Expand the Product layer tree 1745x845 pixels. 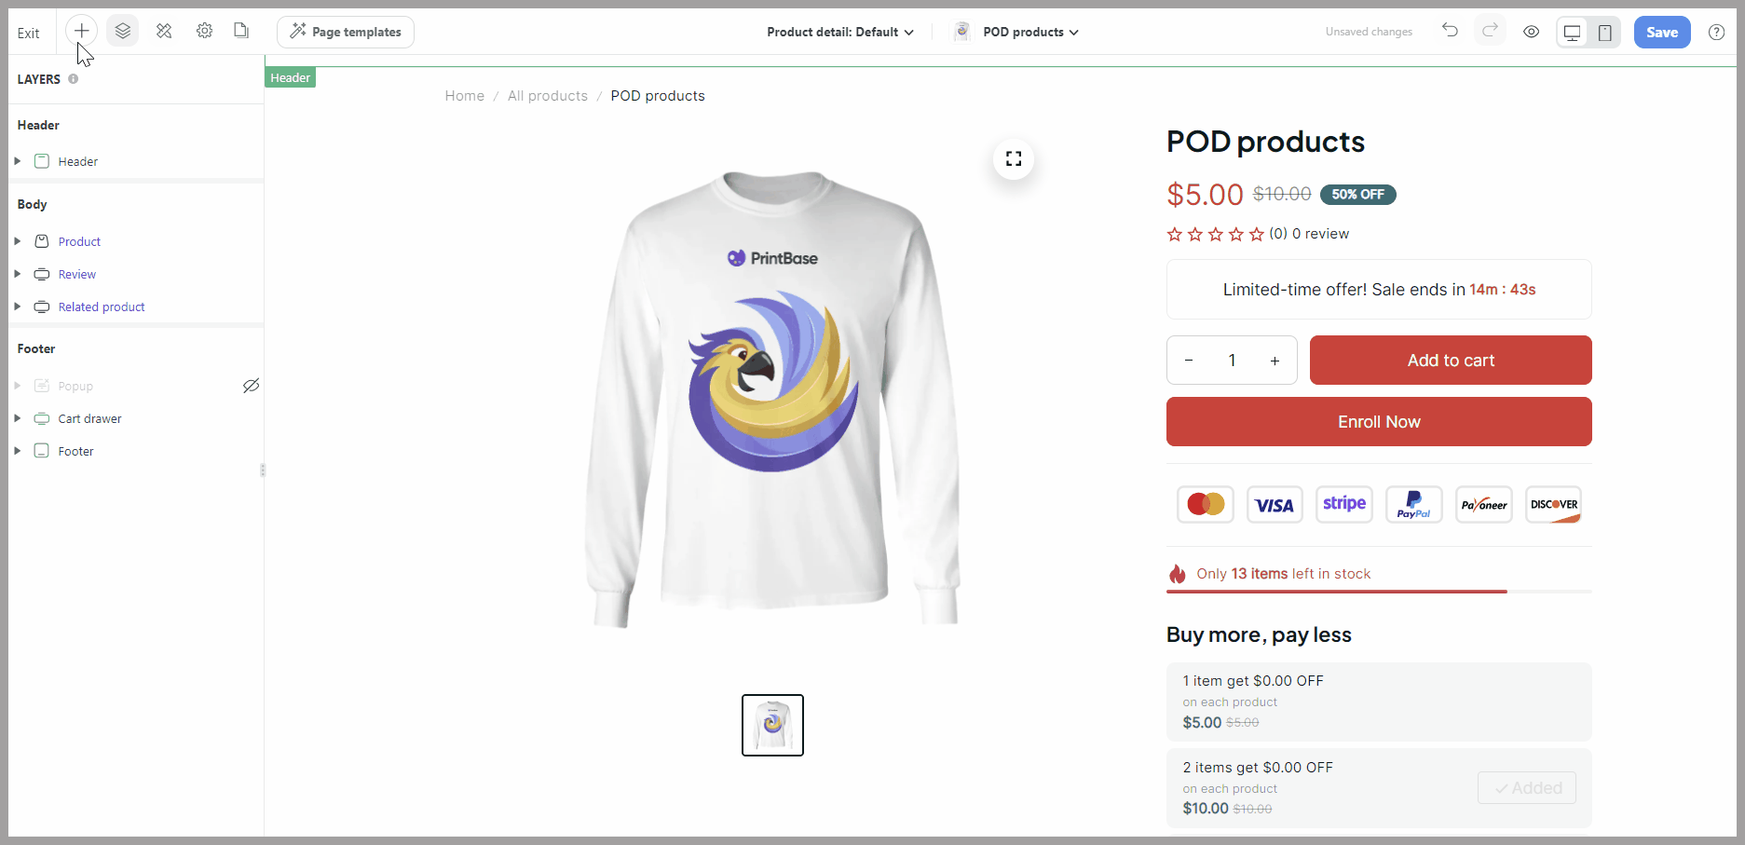(17, 241)
